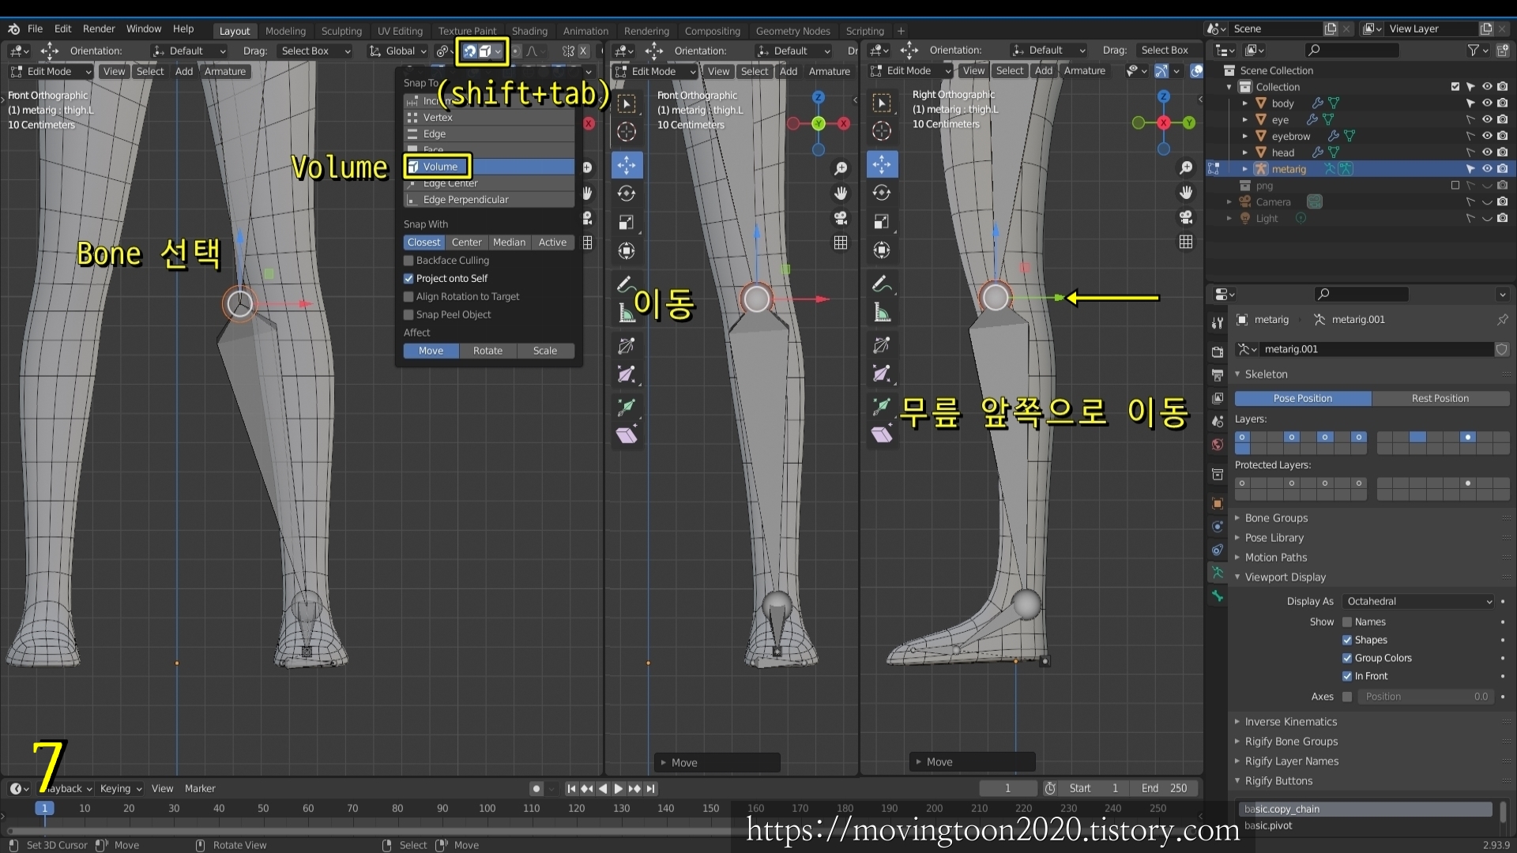The height and width of the screenshot is (853, 1517).
Task: Open Object Constraint properties tab
Action: 1218,550
